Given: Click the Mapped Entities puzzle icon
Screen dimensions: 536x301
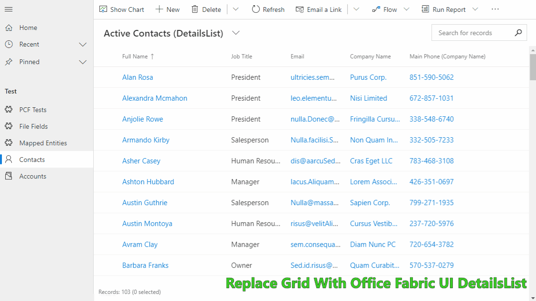Looking at the screenshot, I should 9,142.
